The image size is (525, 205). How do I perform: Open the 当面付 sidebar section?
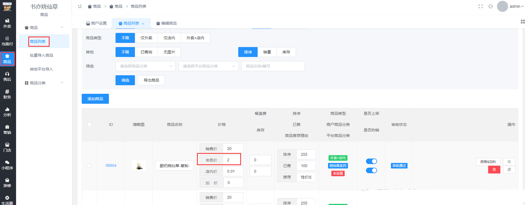click(7, 41)
